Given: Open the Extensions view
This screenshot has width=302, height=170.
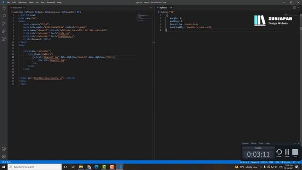Looking at the screenshot, I should pos(4,39).
